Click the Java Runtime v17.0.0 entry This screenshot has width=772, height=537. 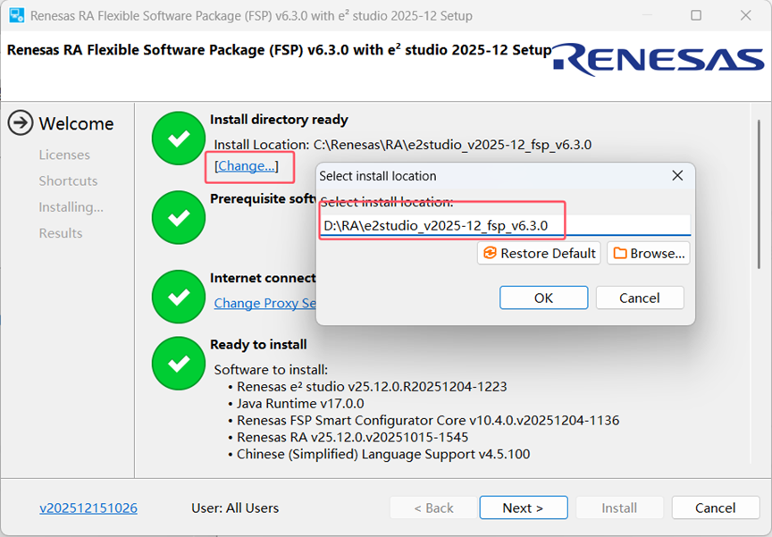[x=300, y=404]
